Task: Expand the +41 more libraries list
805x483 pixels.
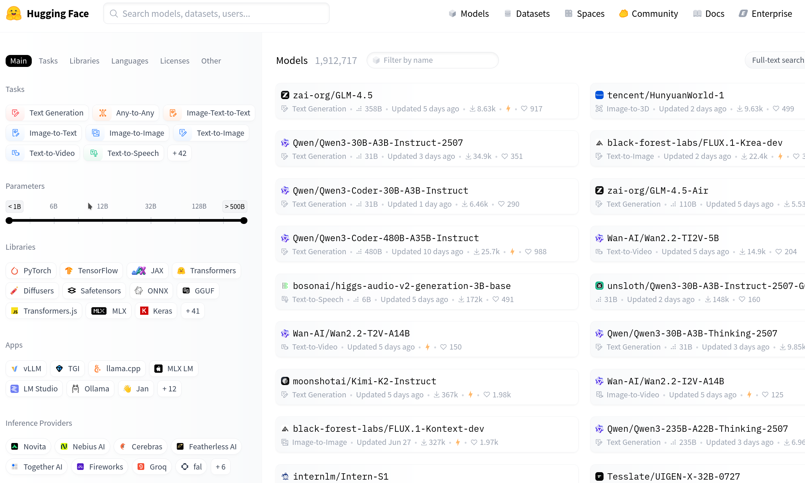Action: pyautogui.click(x=193, y=311)
